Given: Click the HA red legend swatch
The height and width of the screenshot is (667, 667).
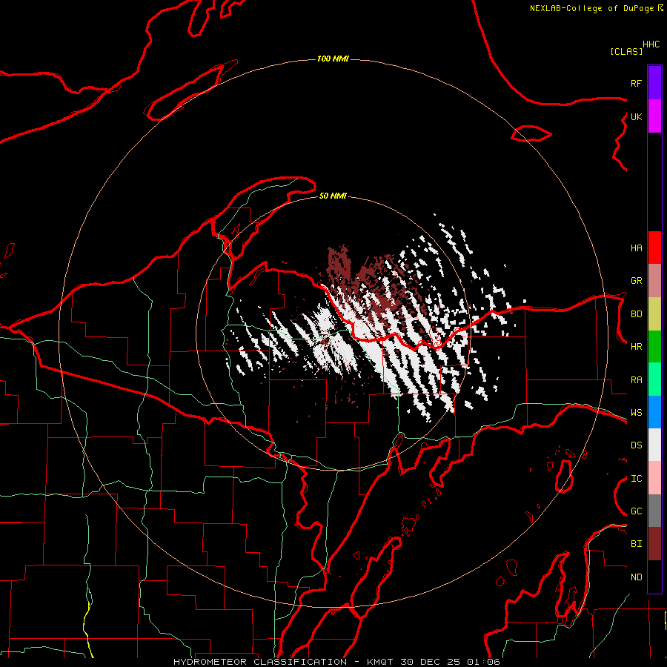Looking at the screenshot, I should [654, 248].
